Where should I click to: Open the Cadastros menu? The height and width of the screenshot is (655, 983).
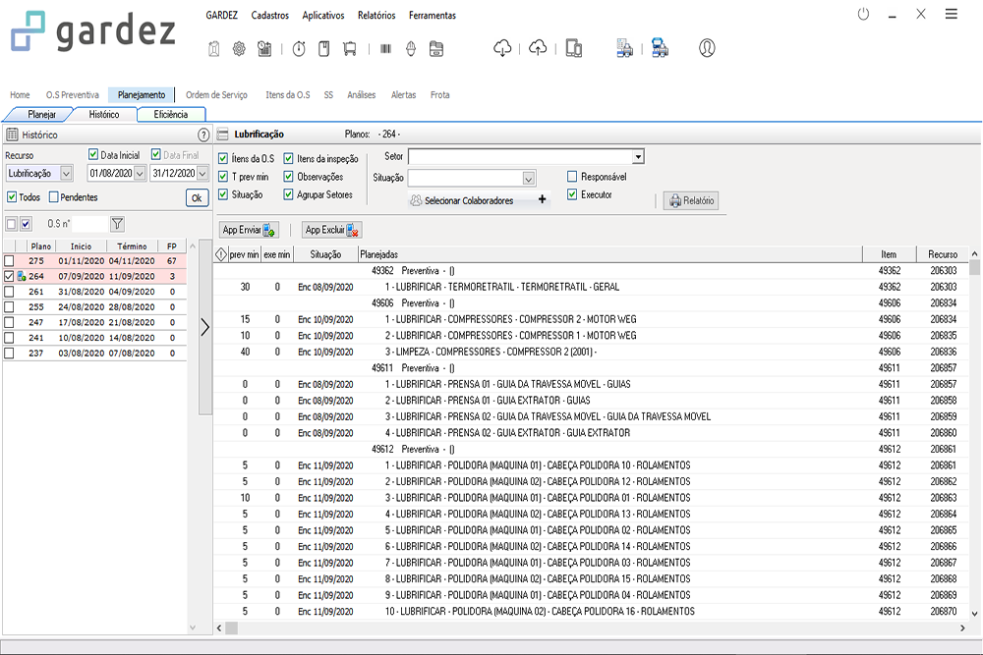(269, 15)
